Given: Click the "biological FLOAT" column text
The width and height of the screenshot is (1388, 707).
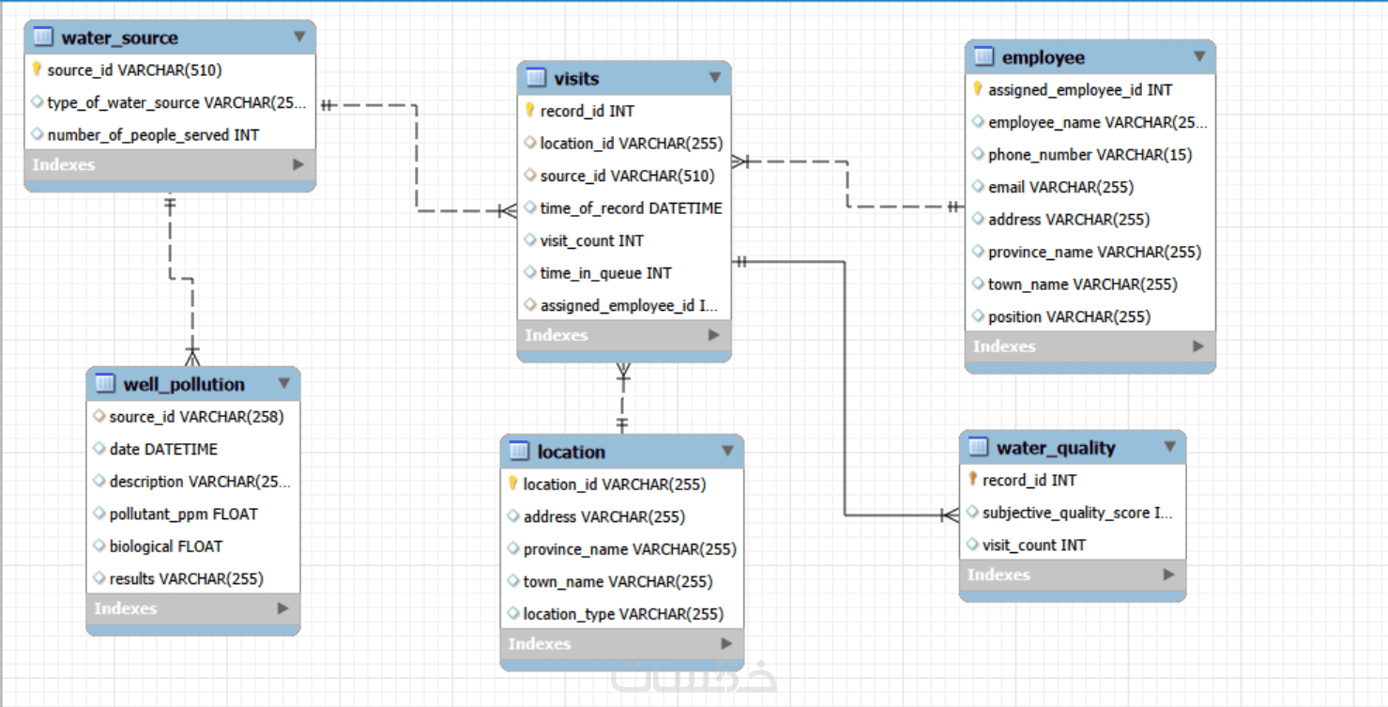Looking at the screenshot, I should [166, 546].
